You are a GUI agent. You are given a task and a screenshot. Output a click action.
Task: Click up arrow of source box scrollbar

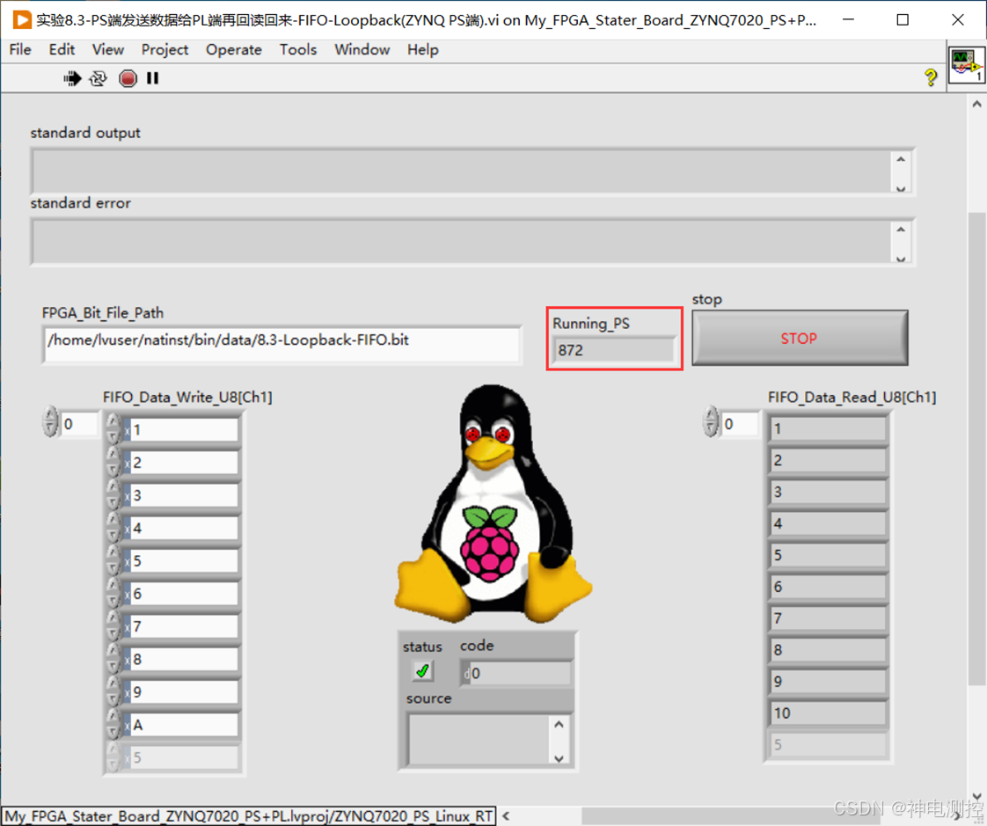[559, 725]
